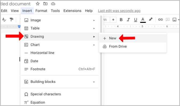Insert a Date from the menu
180x106 pixels.
(x=60, y=61)
